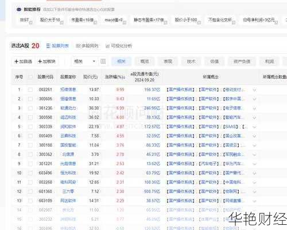
Task: Open stock name link in row 002261
Action: (68, 90)
